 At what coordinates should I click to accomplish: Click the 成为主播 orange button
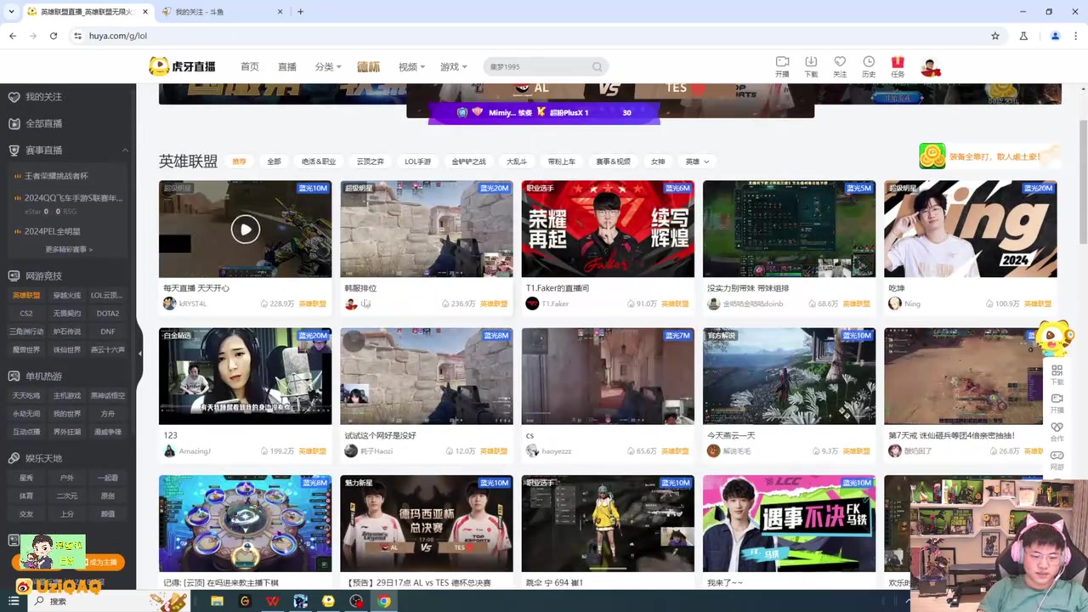(105, 563)
